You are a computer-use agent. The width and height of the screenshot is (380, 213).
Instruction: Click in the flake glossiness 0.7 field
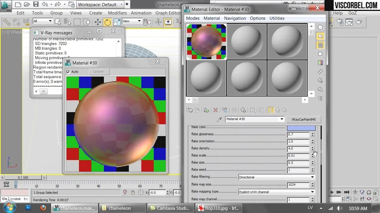coord(298,134)
